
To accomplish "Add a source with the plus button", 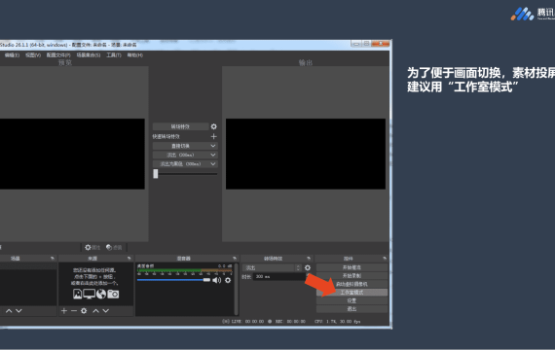I will pyautogui.click(x=64, y=311).
